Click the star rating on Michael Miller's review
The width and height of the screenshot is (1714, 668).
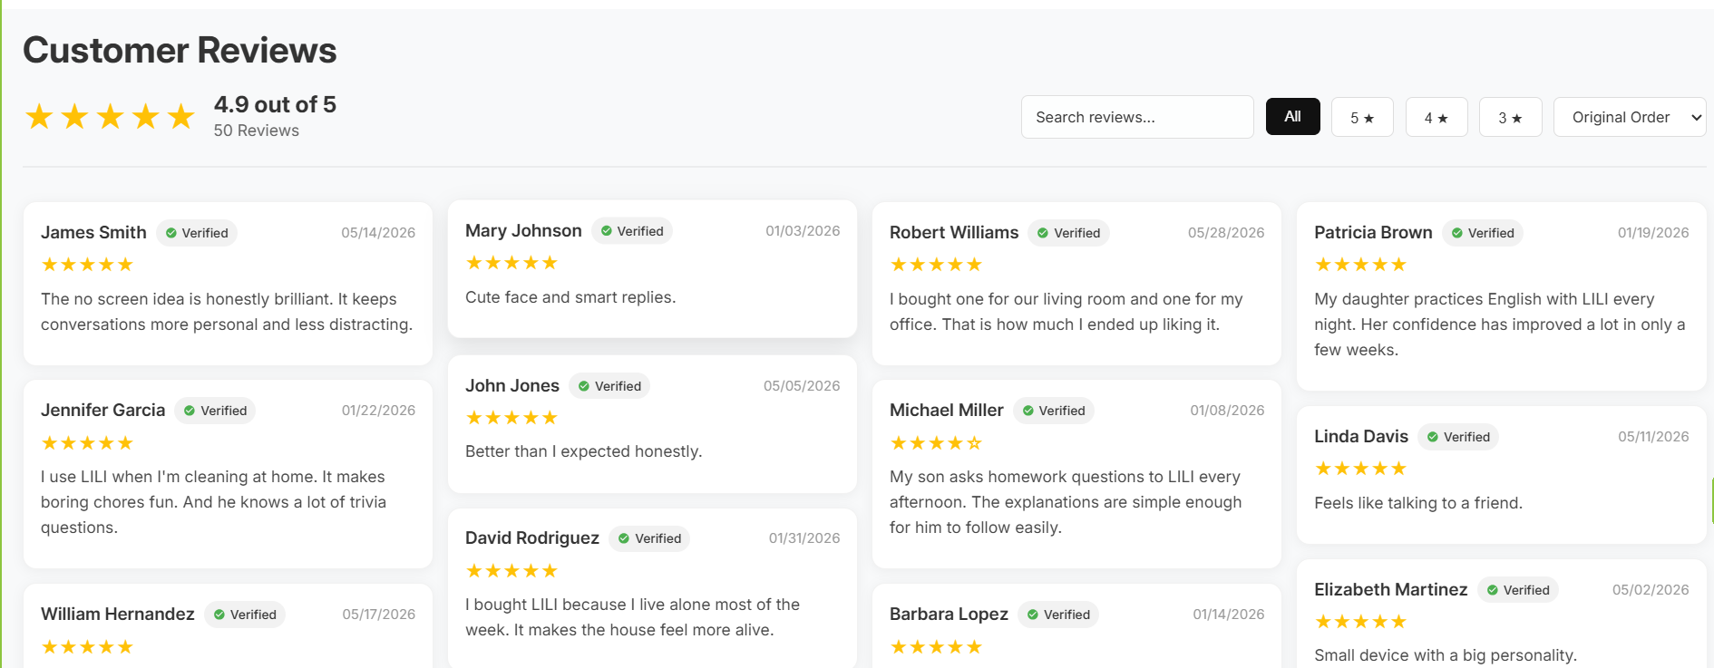936,443
